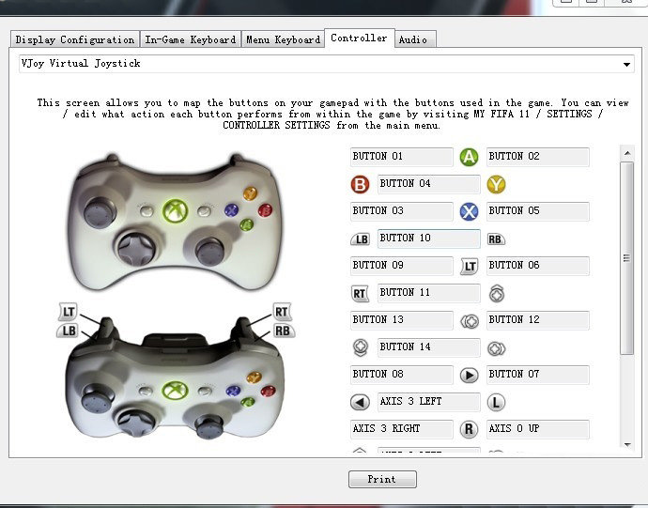The width and height of the screenshot is (648, 508).
Task: Click the BUTTON 06 mapping field
Action: click(538, 266)
